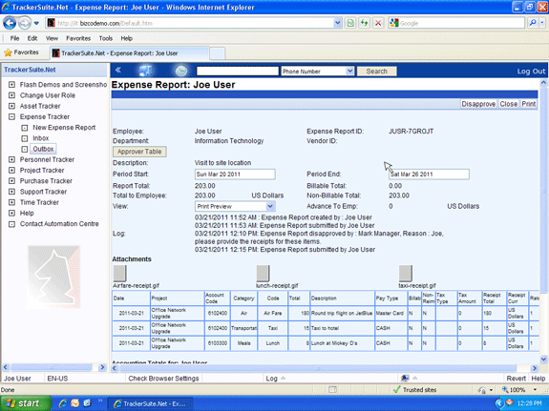Click the zoom level magnifier icon
The image size is (549, 411).
[505, 389]
